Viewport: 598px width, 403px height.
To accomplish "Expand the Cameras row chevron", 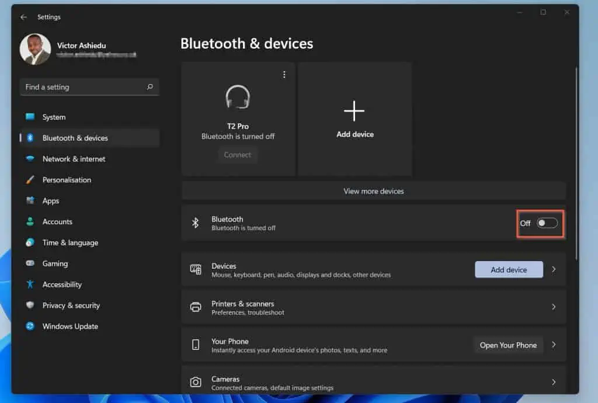I will tap(554, 383).
